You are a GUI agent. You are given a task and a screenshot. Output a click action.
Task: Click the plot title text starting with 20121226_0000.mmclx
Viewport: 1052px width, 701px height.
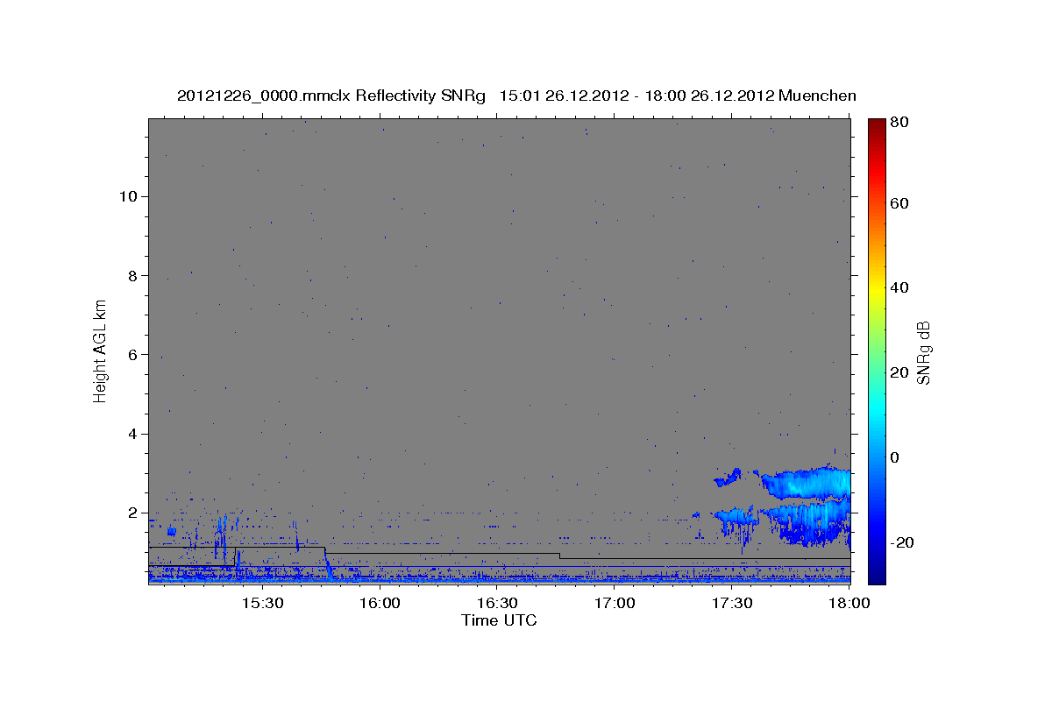pos(516,96)
